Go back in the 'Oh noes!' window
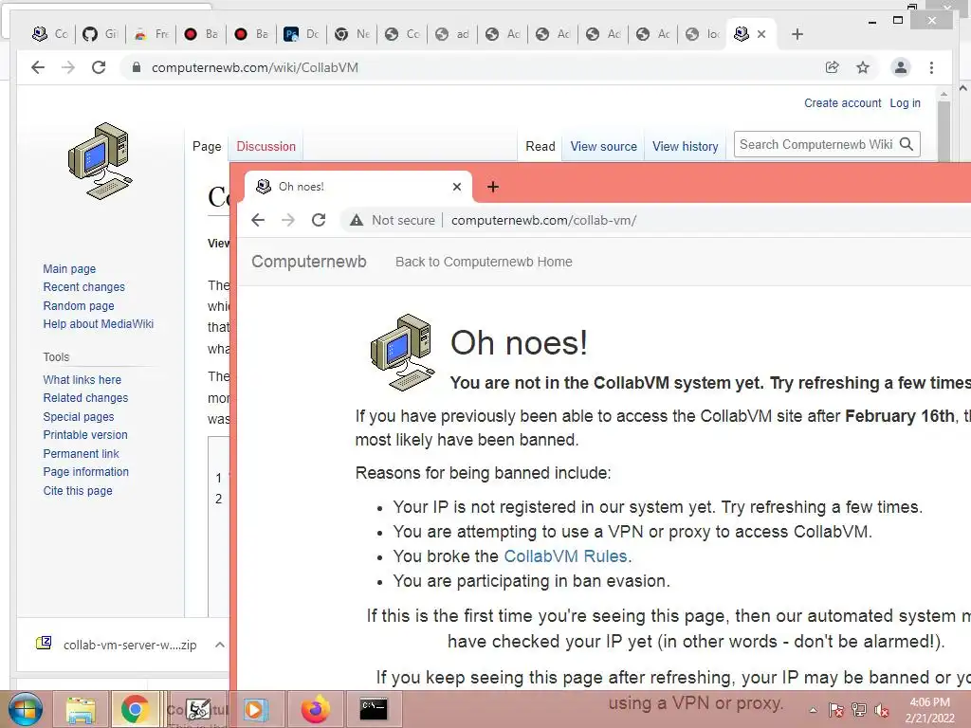Viewport: 971px width, 728px height. coord(258,220)
